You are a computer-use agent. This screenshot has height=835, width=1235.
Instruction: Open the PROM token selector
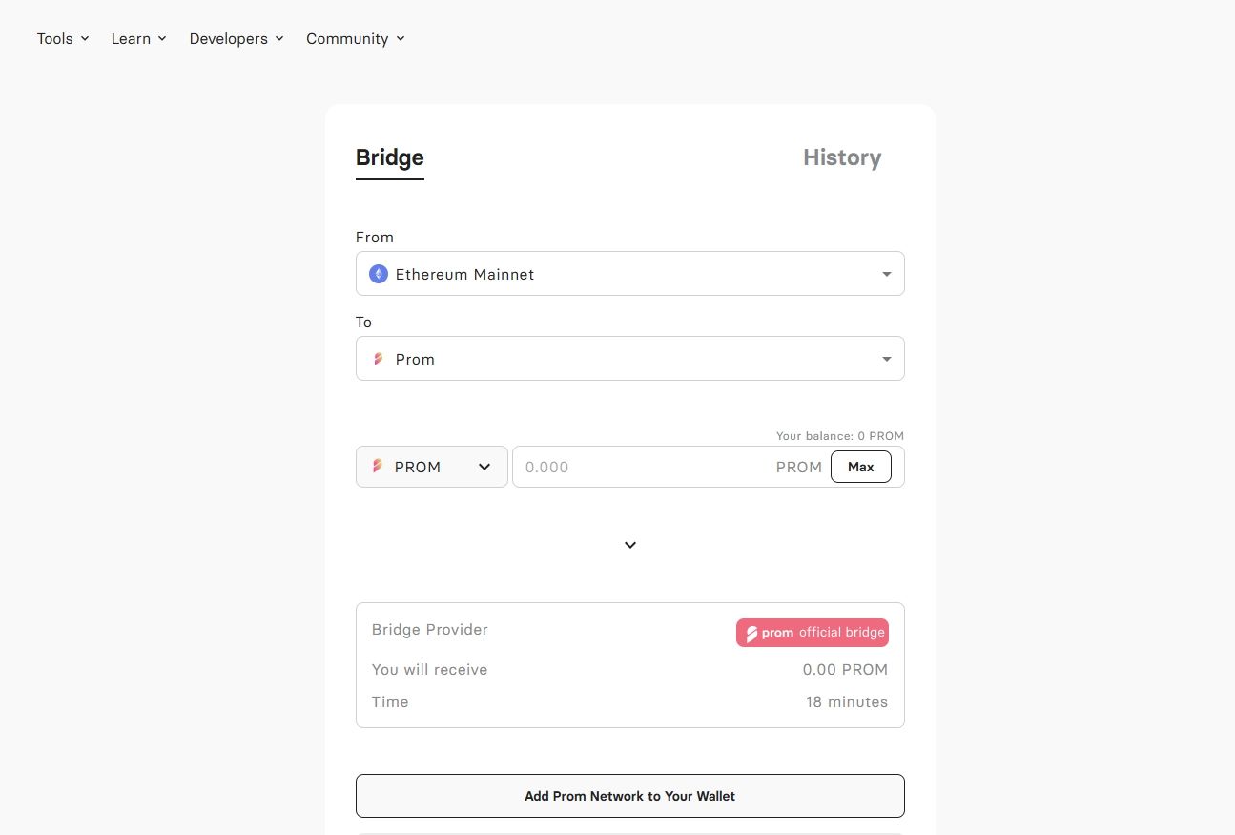pos(432,467)
